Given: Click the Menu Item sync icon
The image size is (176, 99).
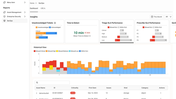Looking at the screenshot, I should point(4,2).
